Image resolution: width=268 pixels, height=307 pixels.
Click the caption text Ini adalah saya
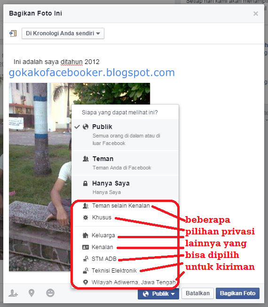click(36, 62)
